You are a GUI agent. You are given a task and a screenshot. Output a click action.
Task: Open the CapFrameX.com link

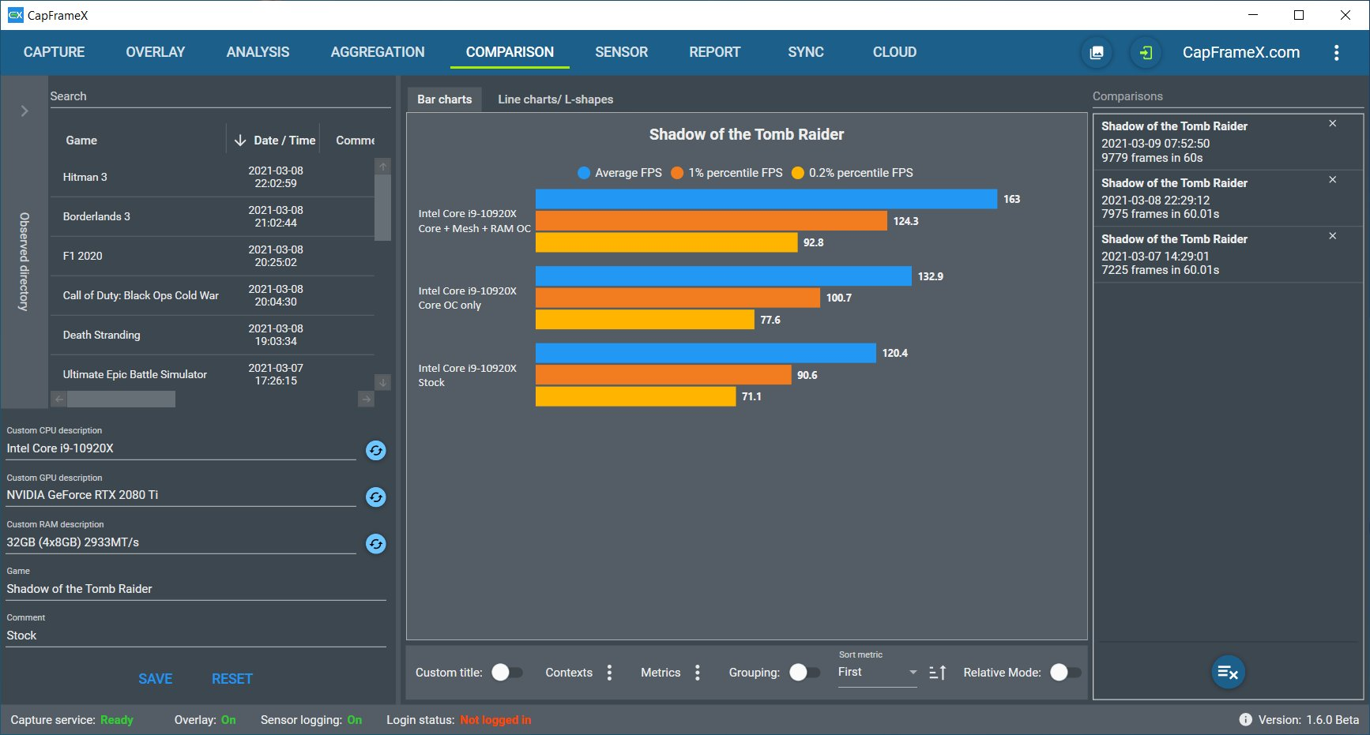1241,52
